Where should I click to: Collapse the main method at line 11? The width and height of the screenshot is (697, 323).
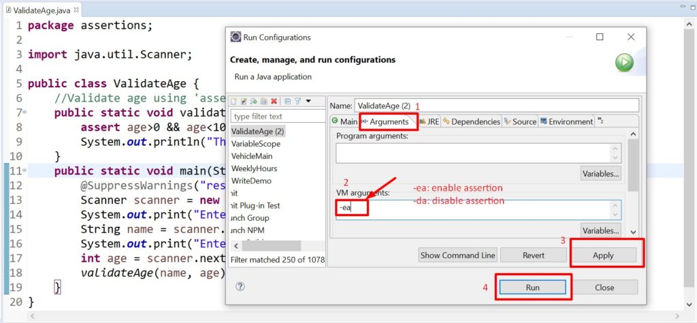click(x=25, y=170)
